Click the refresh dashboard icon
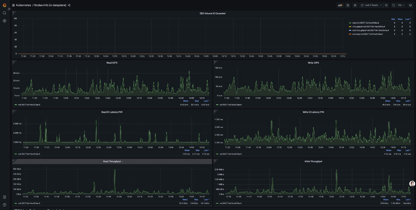 pyautogui.click(x=393, y=5)
